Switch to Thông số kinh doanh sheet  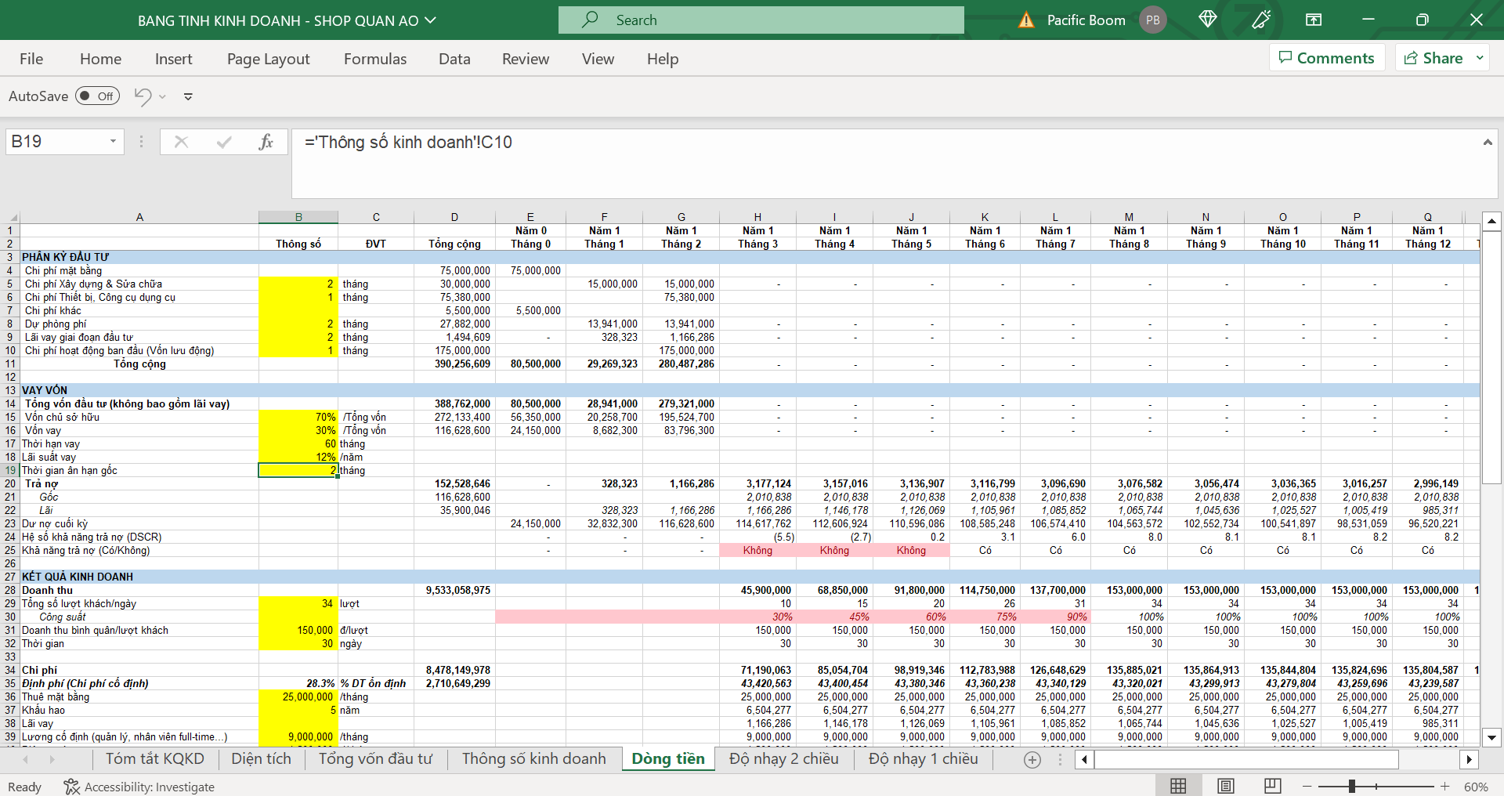tap(533, 758)
